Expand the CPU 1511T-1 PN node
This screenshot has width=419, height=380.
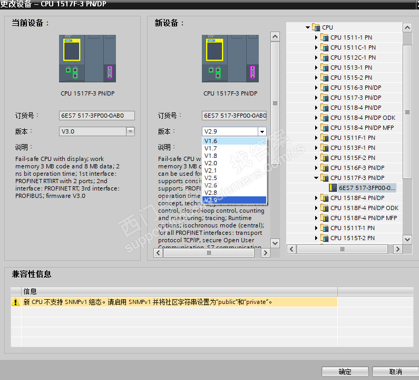316,228
